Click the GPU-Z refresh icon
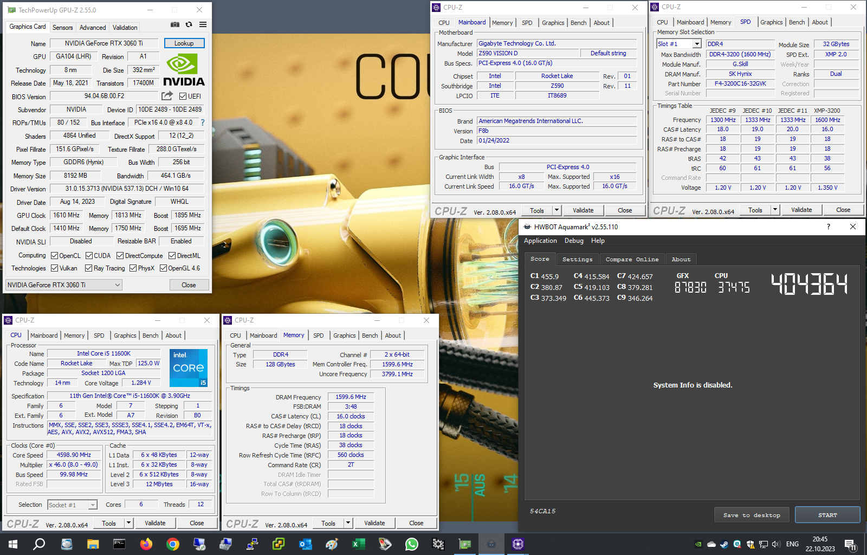 [x=189, y=24]
